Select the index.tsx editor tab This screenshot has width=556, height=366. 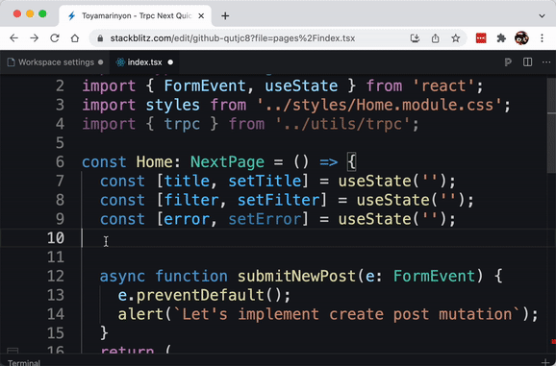point(144,62)
